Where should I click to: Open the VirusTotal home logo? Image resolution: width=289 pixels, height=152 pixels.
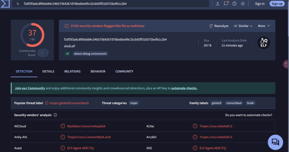[x=5, y=4]
